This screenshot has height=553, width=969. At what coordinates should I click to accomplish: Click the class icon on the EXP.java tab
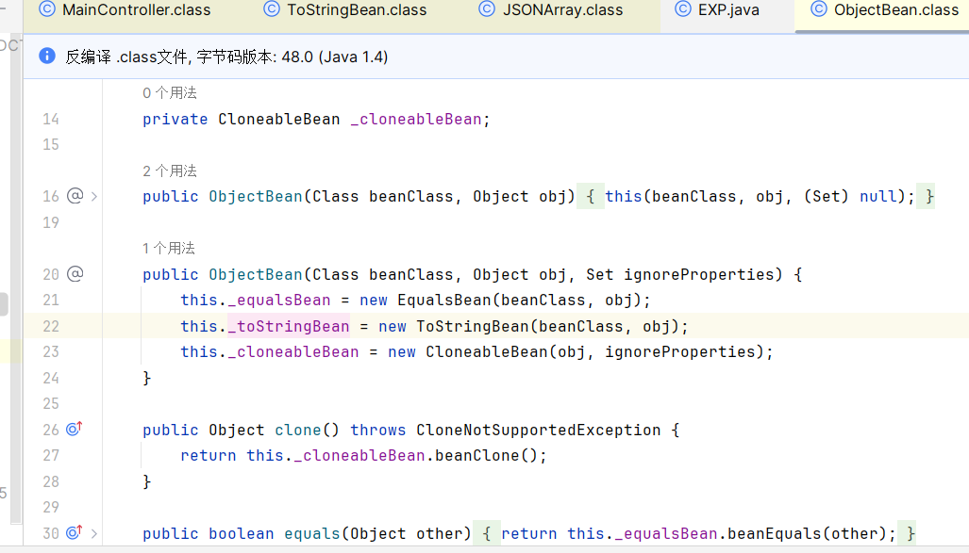click(681, 10)
